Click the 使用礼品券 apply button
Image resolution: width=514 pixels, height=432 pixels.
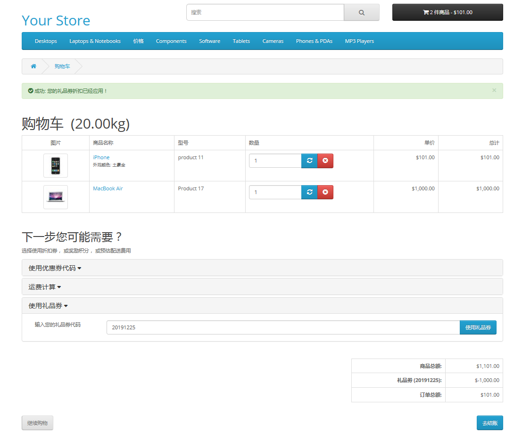(x=478, y=327)
